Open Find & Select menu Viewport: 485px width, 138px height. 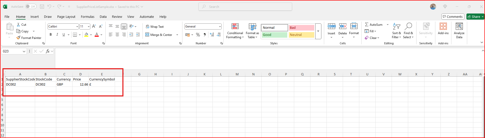click(408, 31)
